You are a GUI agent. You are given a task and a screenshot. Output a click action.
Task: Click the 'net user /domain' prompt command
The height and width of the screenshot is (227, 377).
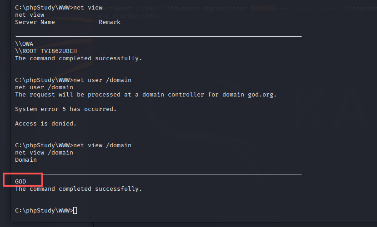102,80
